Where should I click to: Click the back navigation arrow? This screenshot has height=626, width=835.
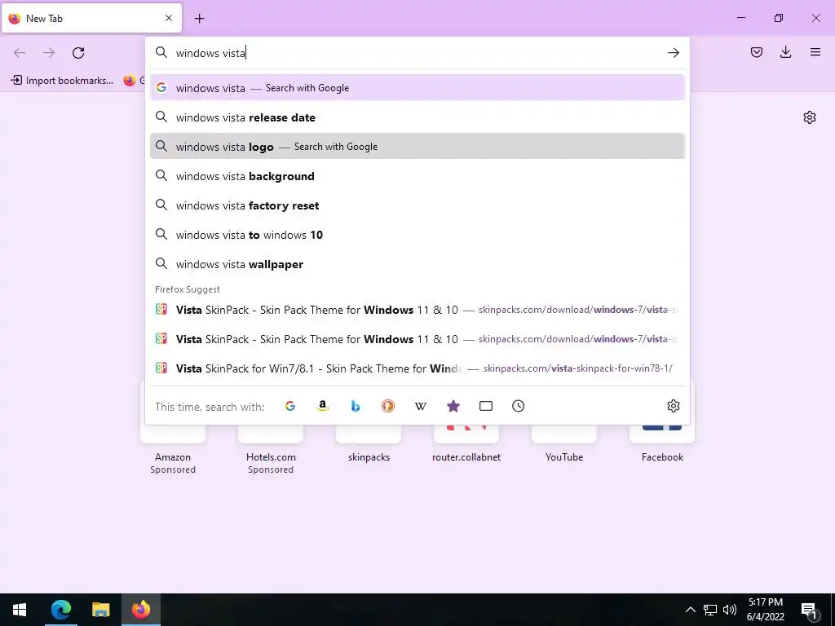pyautogui.click(x=20, y=53)
